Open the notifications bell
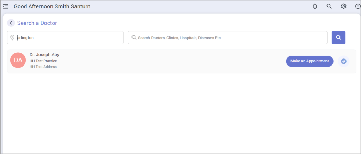 coord(315,6)
